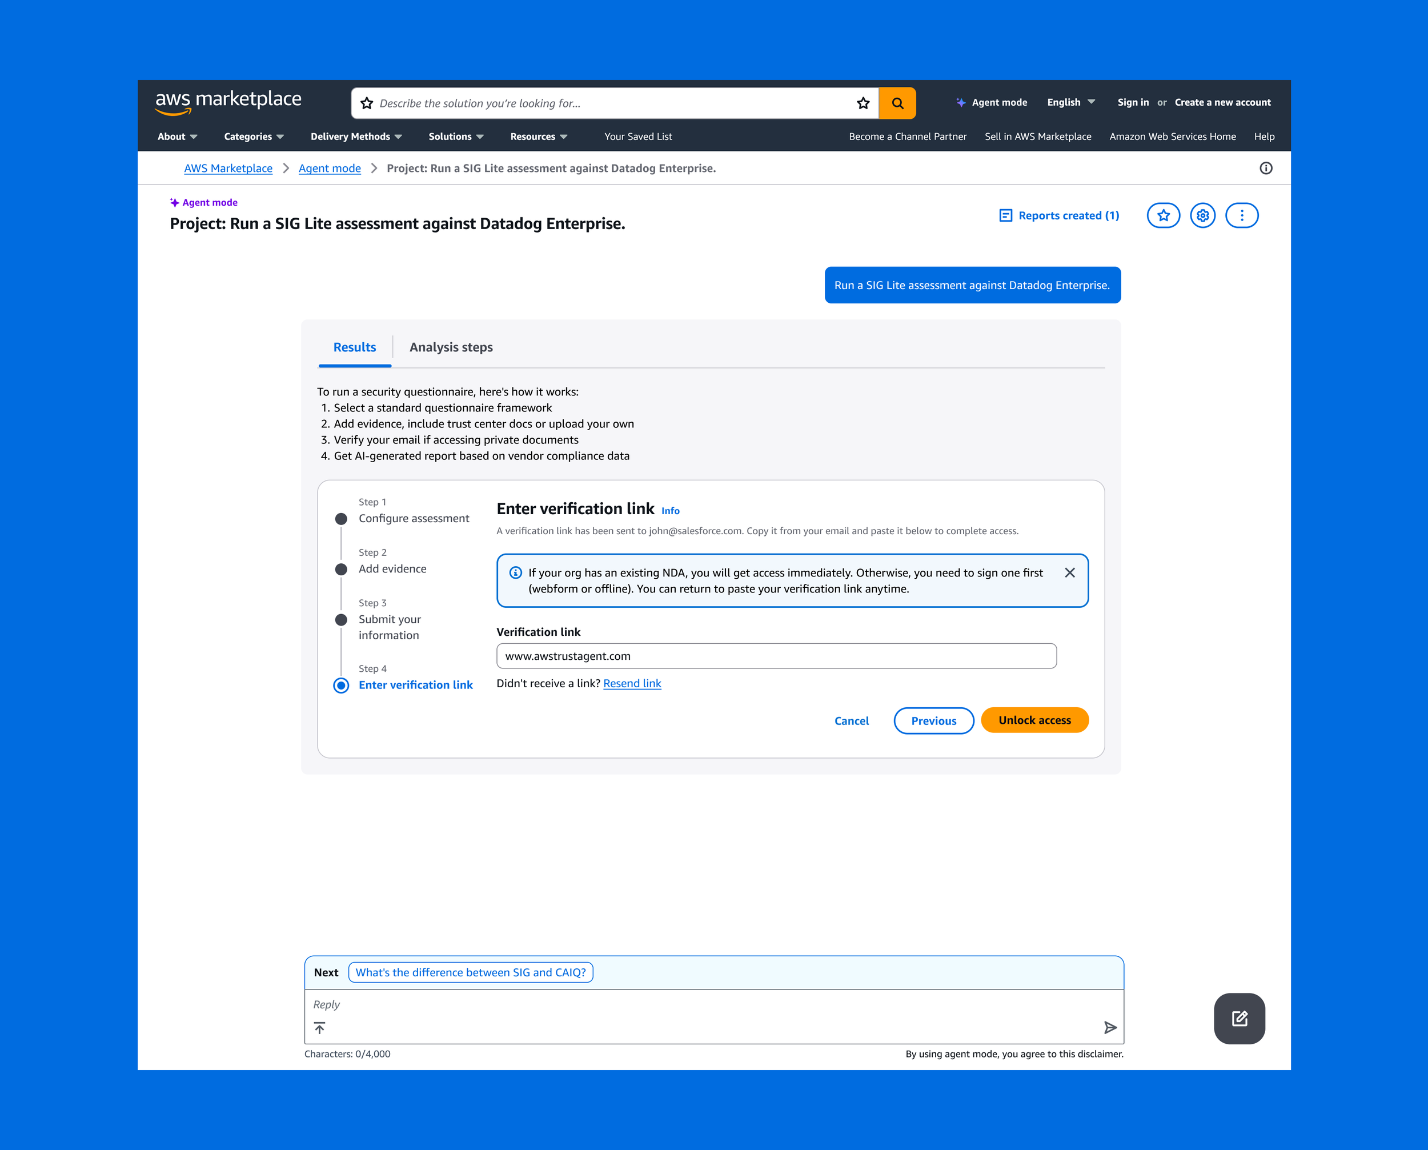Click the Unlock access button

[1034, 720]
